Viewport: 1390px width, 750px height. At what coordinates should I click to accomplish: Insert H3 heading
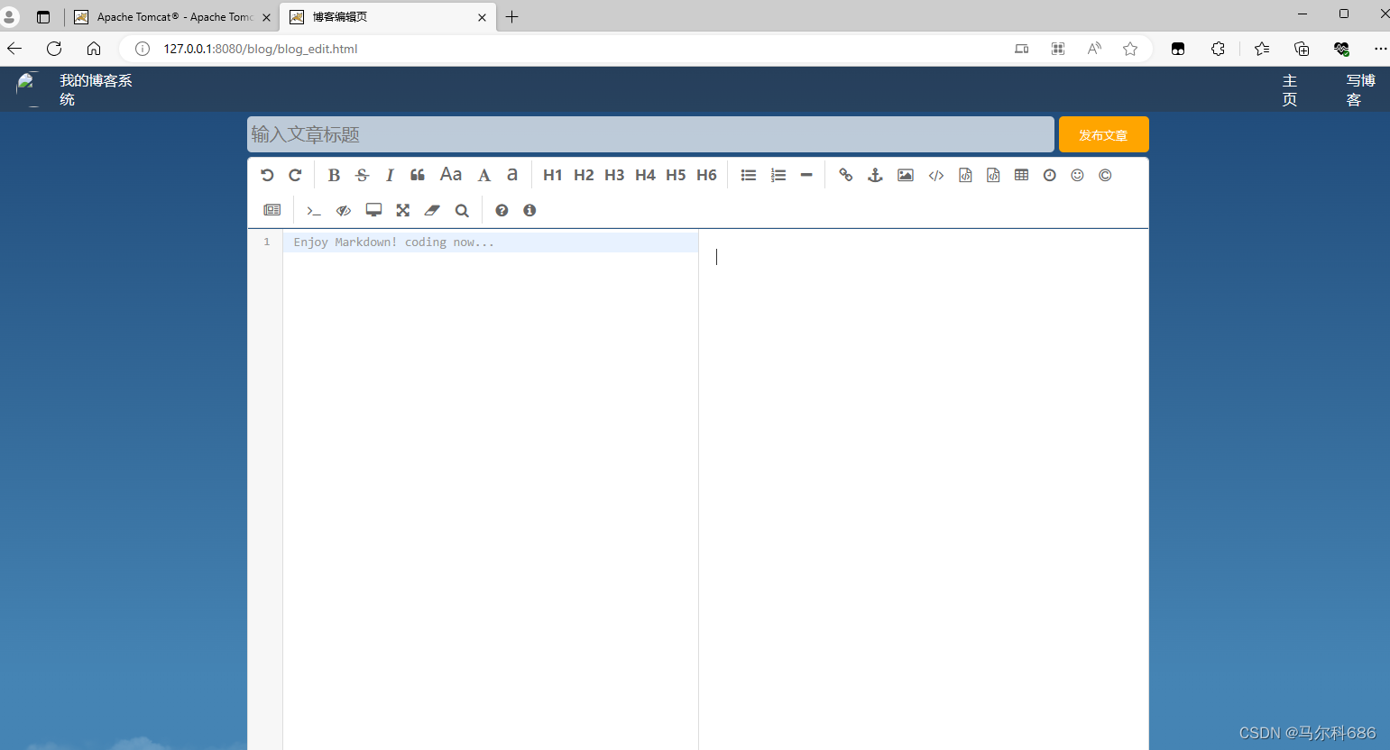[x=614, y=175]
